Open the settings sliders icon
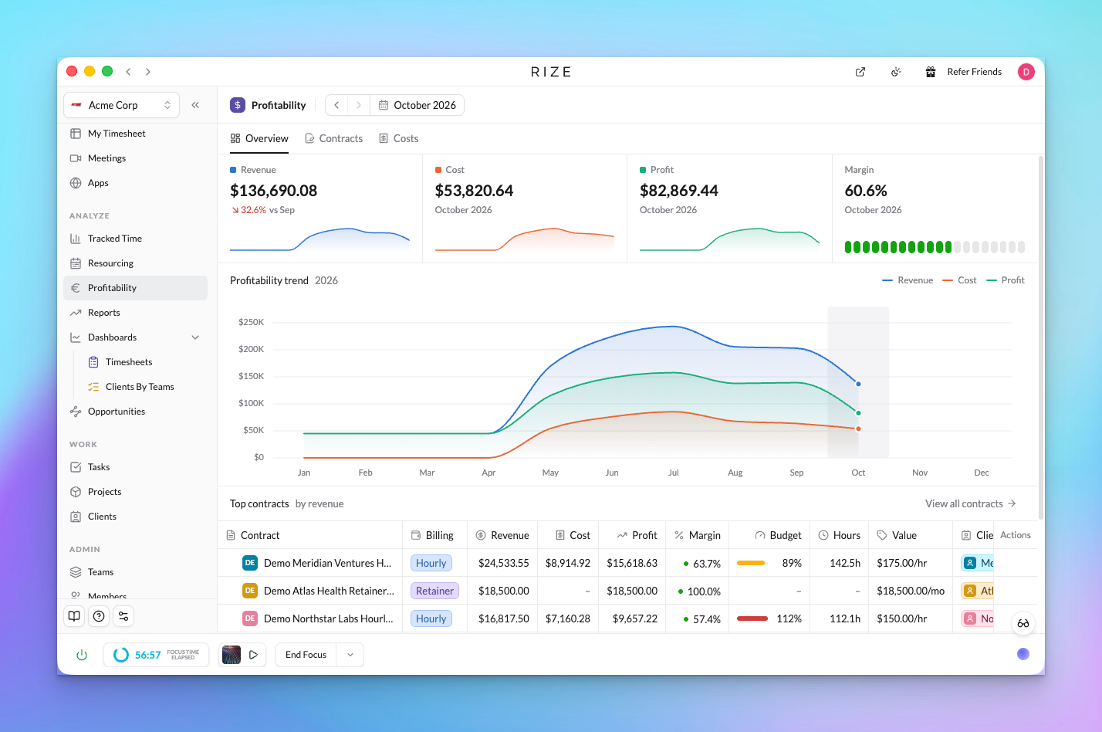 (123, 616)
